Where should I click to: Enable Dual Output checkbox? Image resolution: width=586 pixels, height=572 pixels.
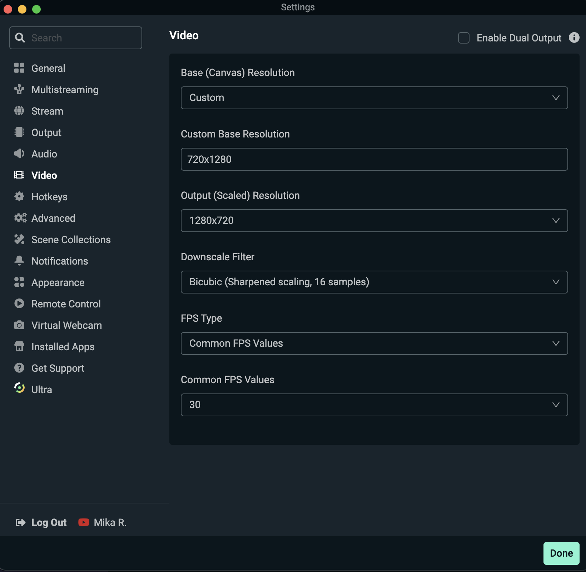464,38
